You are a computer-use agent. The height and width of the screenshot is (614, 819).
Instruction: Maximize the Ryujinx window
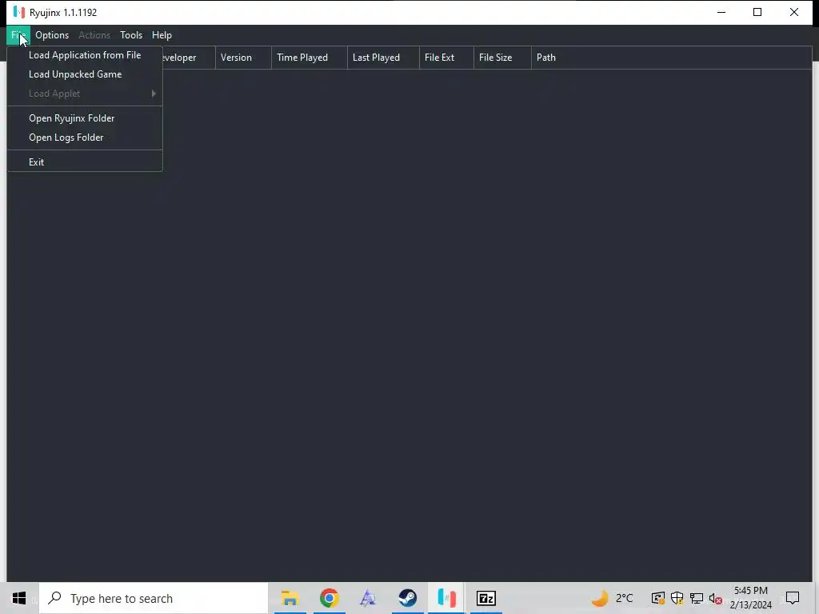pyautogui.click(x=757, y=12)
